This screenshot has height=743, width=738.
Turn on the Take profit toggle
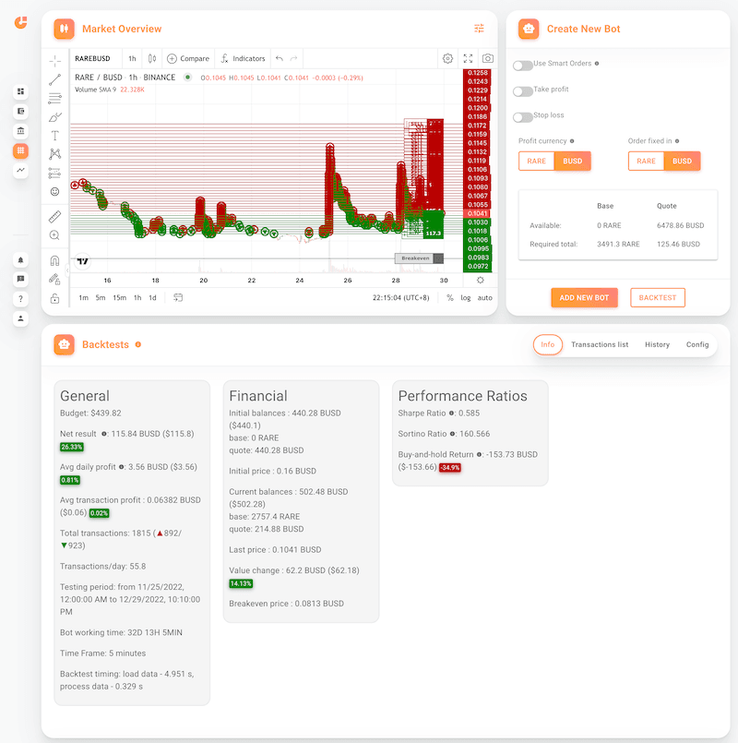523,90
